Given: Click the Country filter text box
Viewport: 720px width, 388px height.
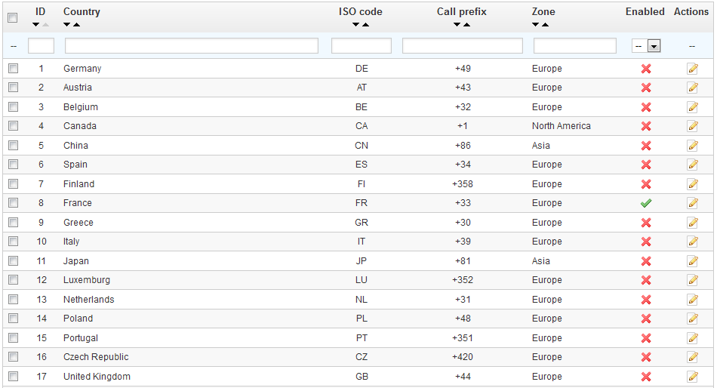Looking at the screenshot, I should pos(192,46).
